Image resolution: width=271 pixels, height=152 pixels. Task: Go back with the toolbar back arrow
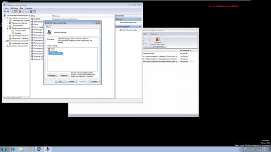(5, 11)
